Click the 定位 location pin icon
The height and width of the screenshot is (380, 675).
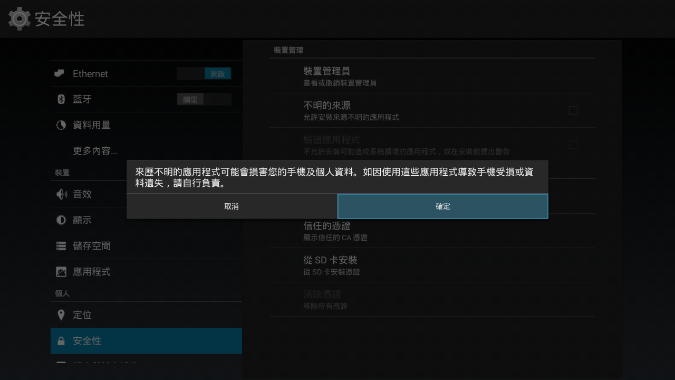pyautogui.click(x=61, y=315)
